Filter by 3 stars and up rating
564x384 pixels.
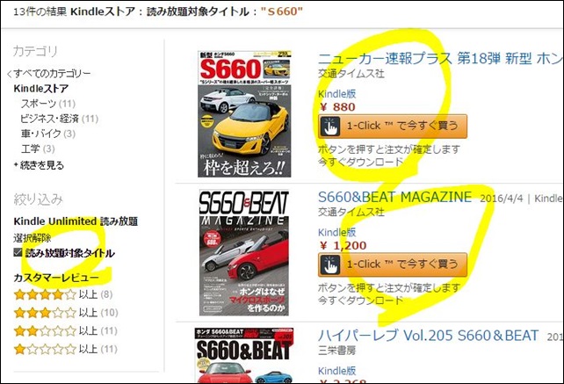(66, 312)
